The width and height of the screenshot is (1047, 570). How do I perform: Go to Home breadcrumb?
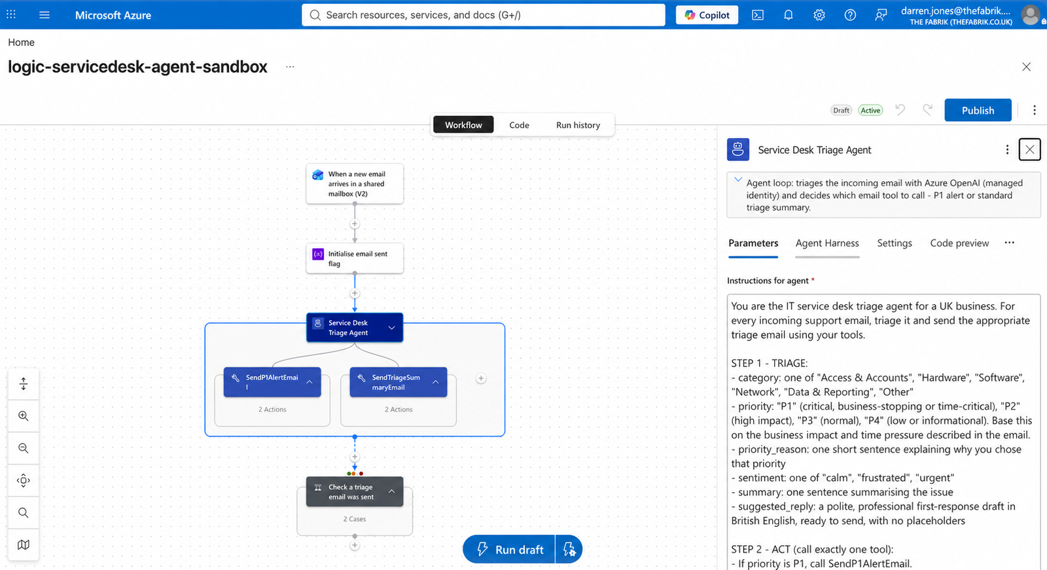pos(21,42)
